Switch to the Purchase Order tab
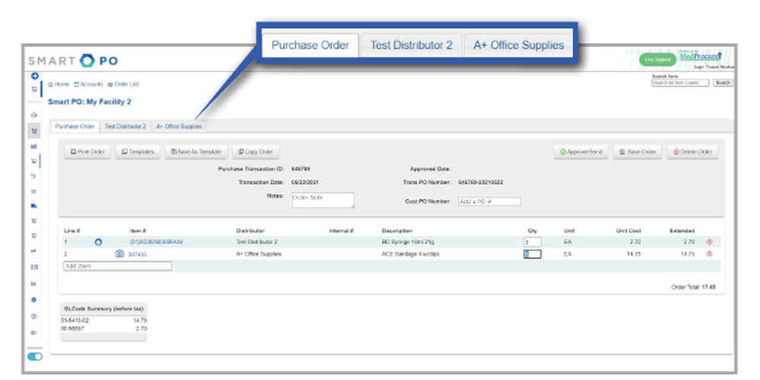 [x=74, y=127]
